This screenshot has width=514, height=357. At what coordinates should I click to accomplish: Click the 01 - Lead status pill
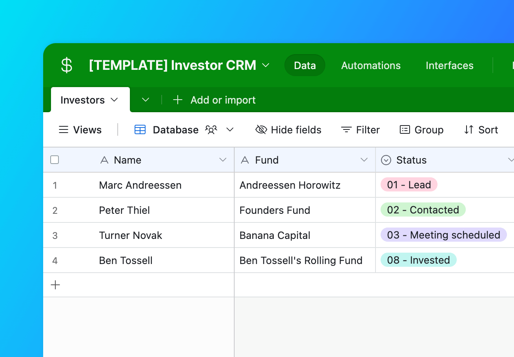pyautogui.click(x=409, y=185)
